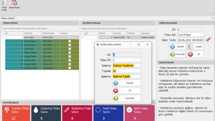Viewport: 215px width, 121px height.
Task: Open the Sulama dropdown
Action: [x=140, y=66]
